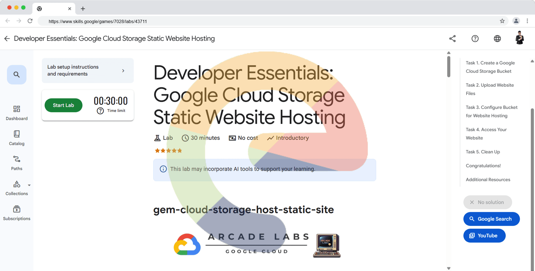The height and width of the screenshot is (271, 535).
Task: Open the Chrome three-dot menu
Action: point(527,21)
